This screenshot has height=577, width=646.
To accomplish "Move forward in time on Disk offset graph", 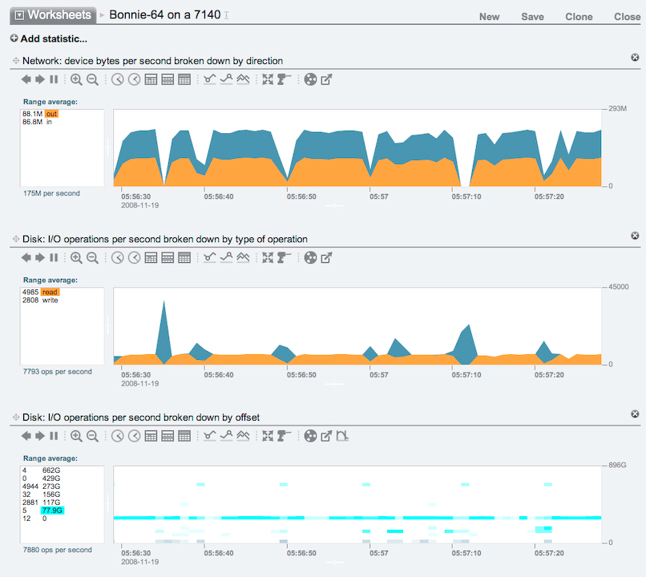I will tap(39, 437).
